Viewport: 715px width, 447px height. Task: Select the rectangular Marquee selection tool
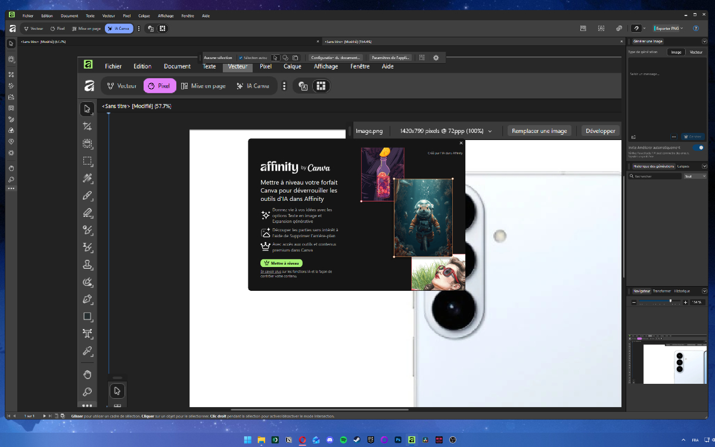(88, 161)
